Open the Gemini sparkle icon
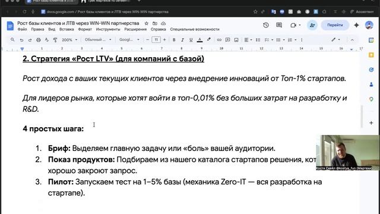Screen dimensions: 380x214 click(x=356, y=25)
